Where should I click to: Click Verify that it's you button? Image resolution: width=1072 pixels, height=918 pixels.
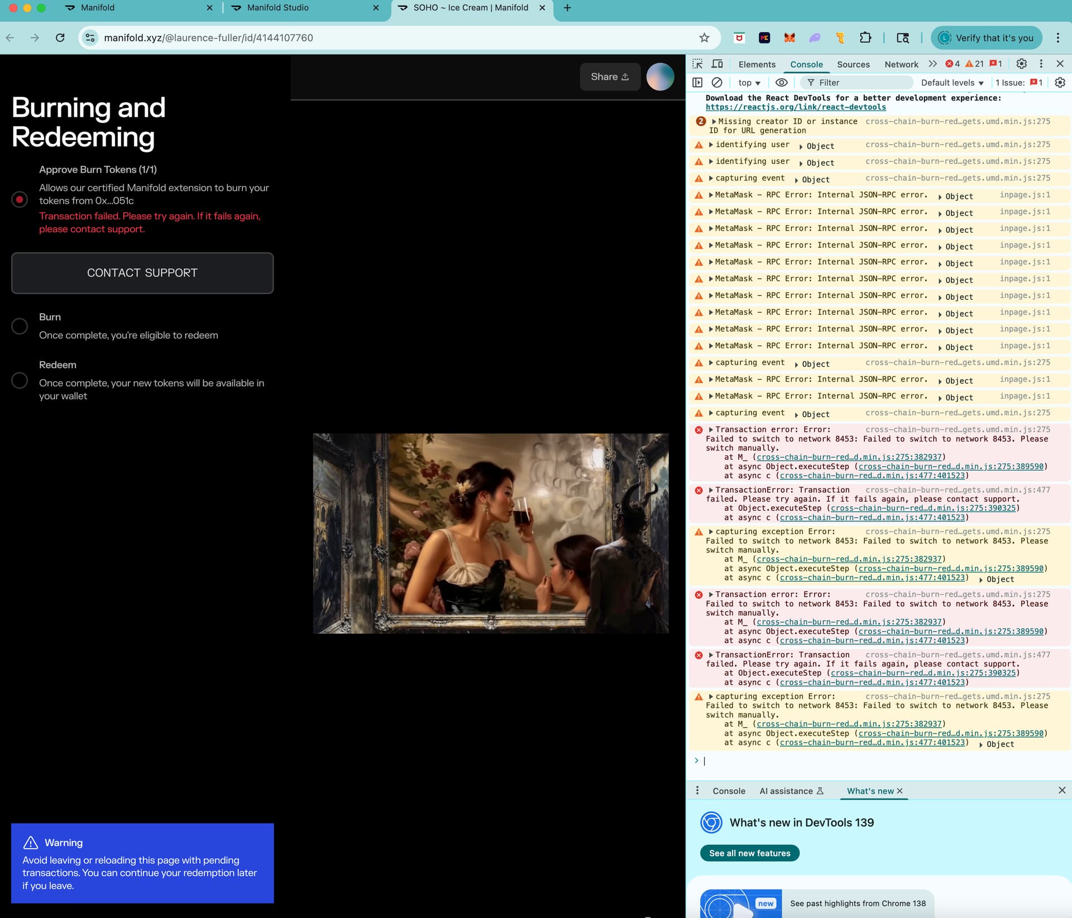point(987,38)
